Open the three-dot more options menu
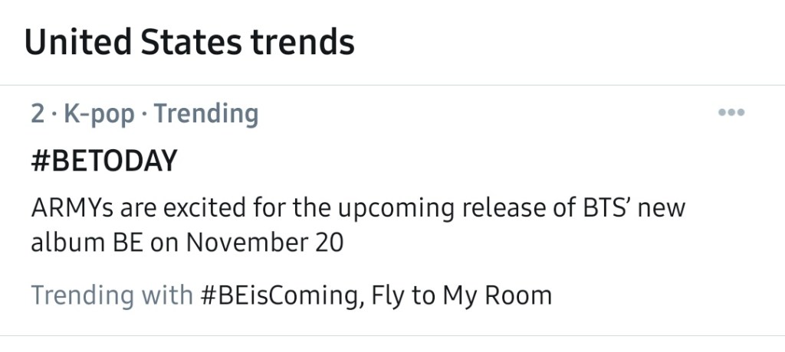The width and height of the screenshot is (785, 352). click(x=731, y=113)
